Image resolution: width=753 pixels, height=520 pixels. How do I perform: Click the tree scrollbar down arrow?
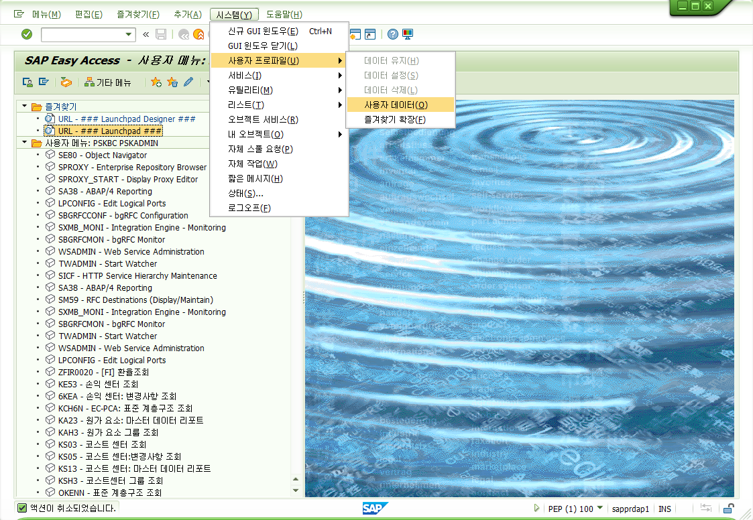(x=296, y=492)
